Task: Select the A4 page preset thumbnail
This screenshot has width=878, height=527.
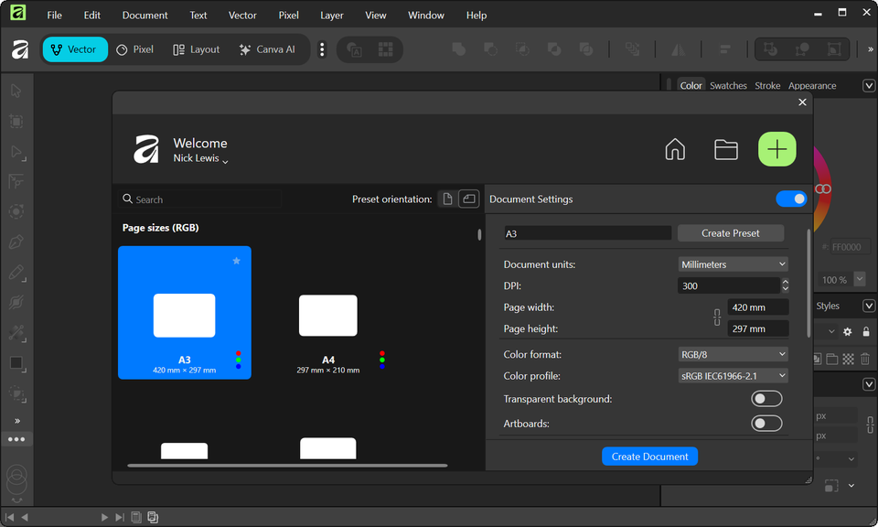Action: [x=328, y=316]
